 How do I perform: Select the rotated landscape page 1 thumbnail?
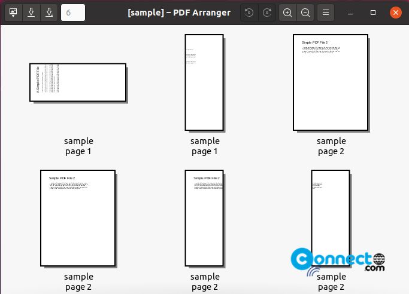click(x=78, y=82)
